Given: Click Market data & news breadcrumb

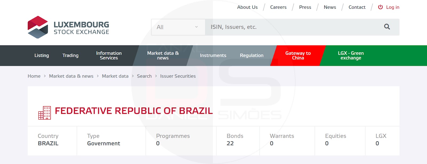Looking at the screenshot, I should pyautogui.click(x=71, y=76).
